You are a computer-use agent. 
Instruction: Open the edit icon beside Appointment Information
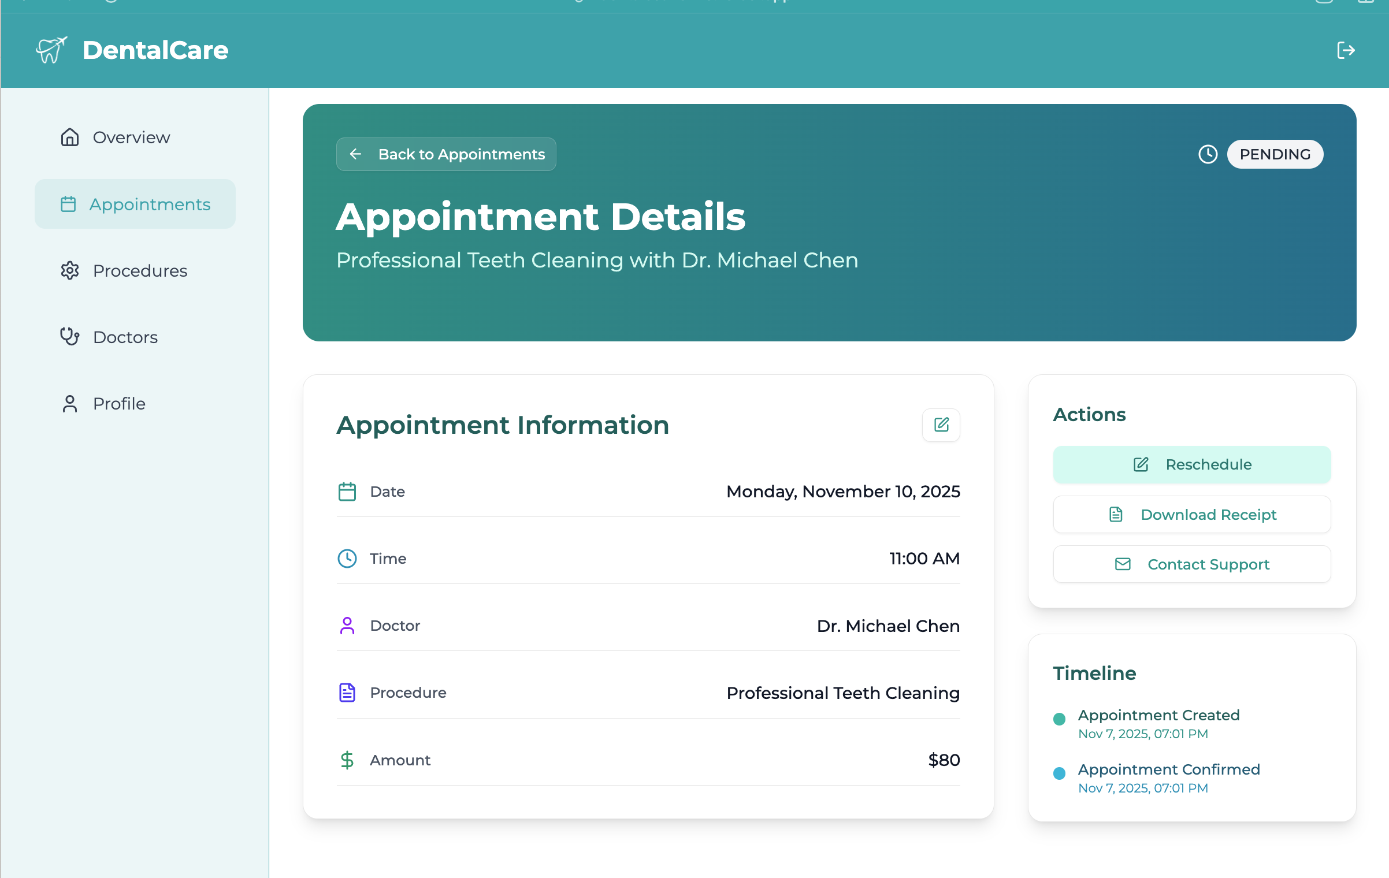(941, 425)
